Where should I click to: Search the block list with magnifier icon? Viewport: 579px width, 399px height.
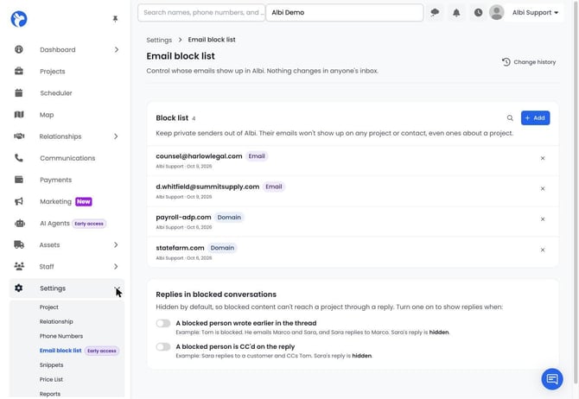click(x=510, y=118)
